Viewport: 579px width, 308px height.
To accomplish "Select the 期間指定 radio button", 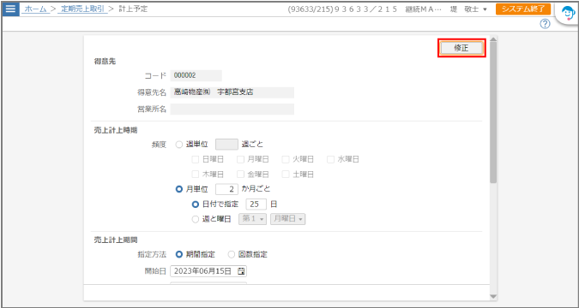I will point(179,254).
